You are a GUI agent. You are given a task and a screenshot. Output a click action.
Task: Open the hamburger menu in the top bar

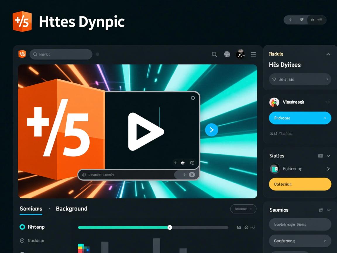253,54
